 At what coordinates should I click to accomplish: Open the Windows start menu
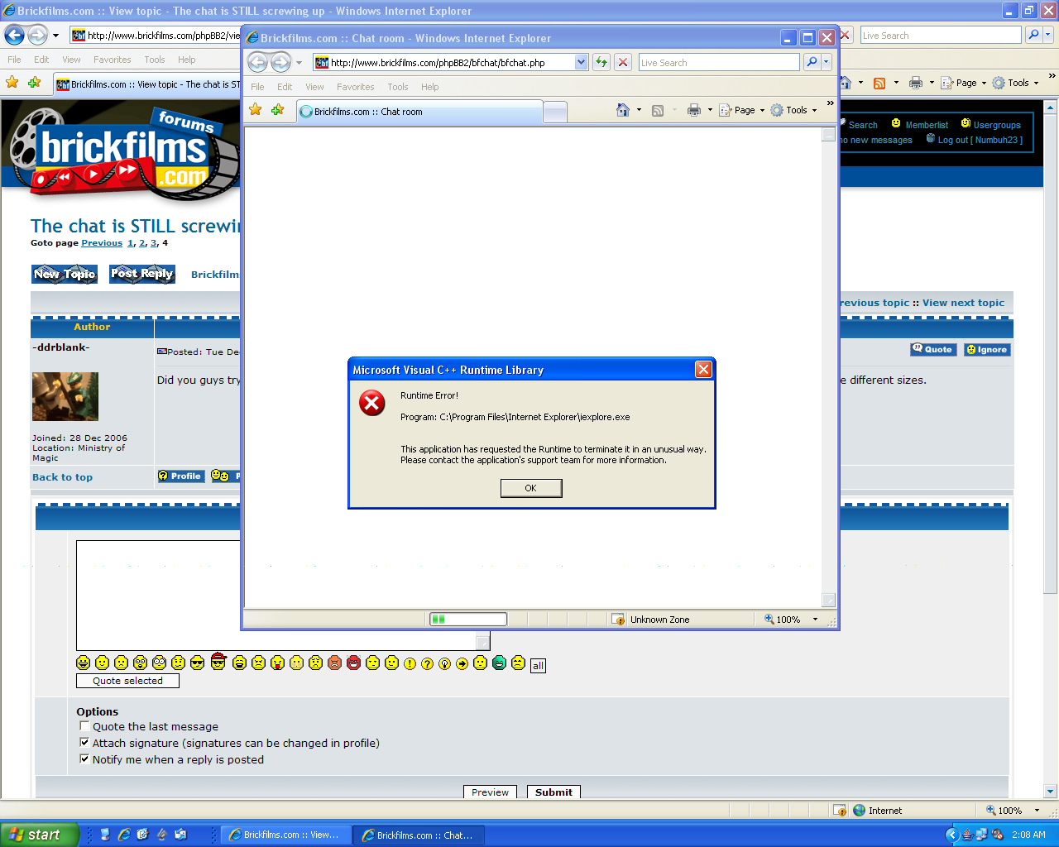pos(40,835)
